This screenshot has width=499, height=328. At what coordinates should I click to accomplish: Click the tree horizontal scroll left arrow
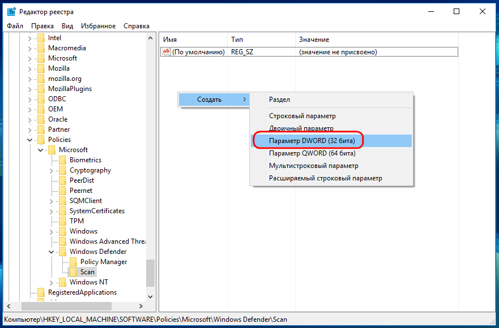click(8, 307)
